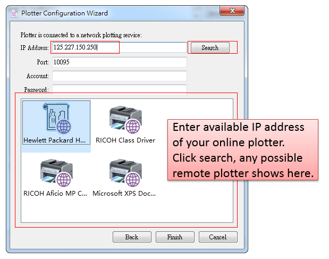329x259 pixels.
Task: Select the RICOH Class Driver printer icon
Action: [x=125, y=119]
